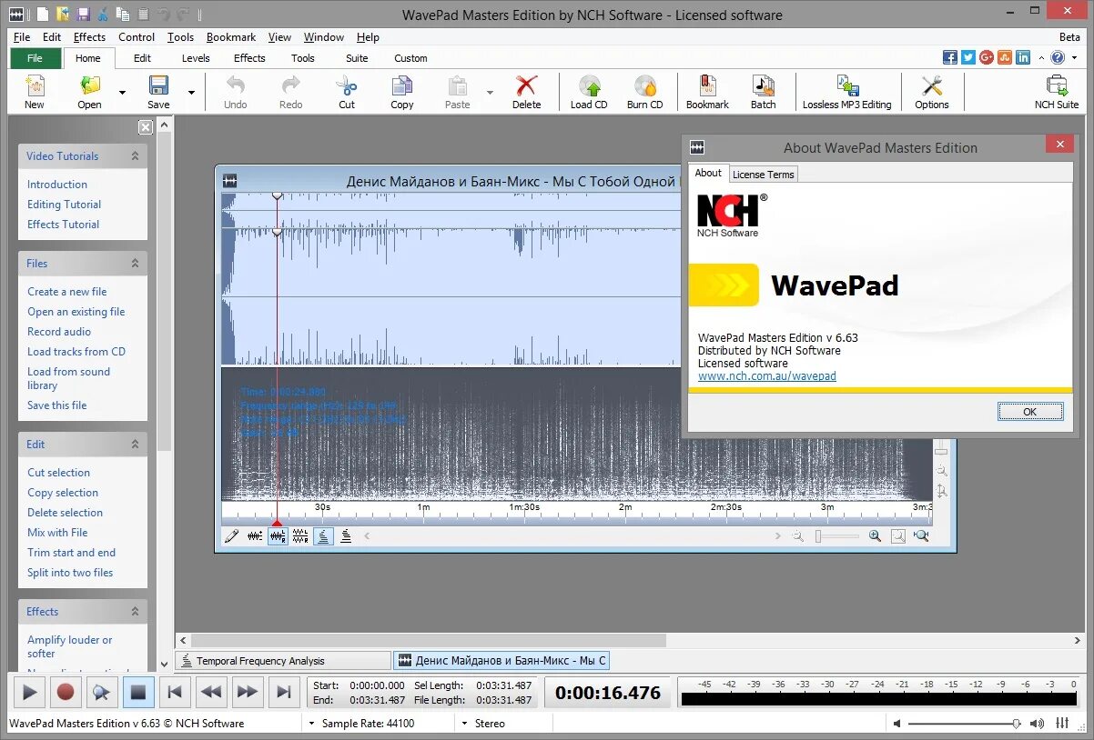Adjust the zoom slider below waveform

pos(837,536)
